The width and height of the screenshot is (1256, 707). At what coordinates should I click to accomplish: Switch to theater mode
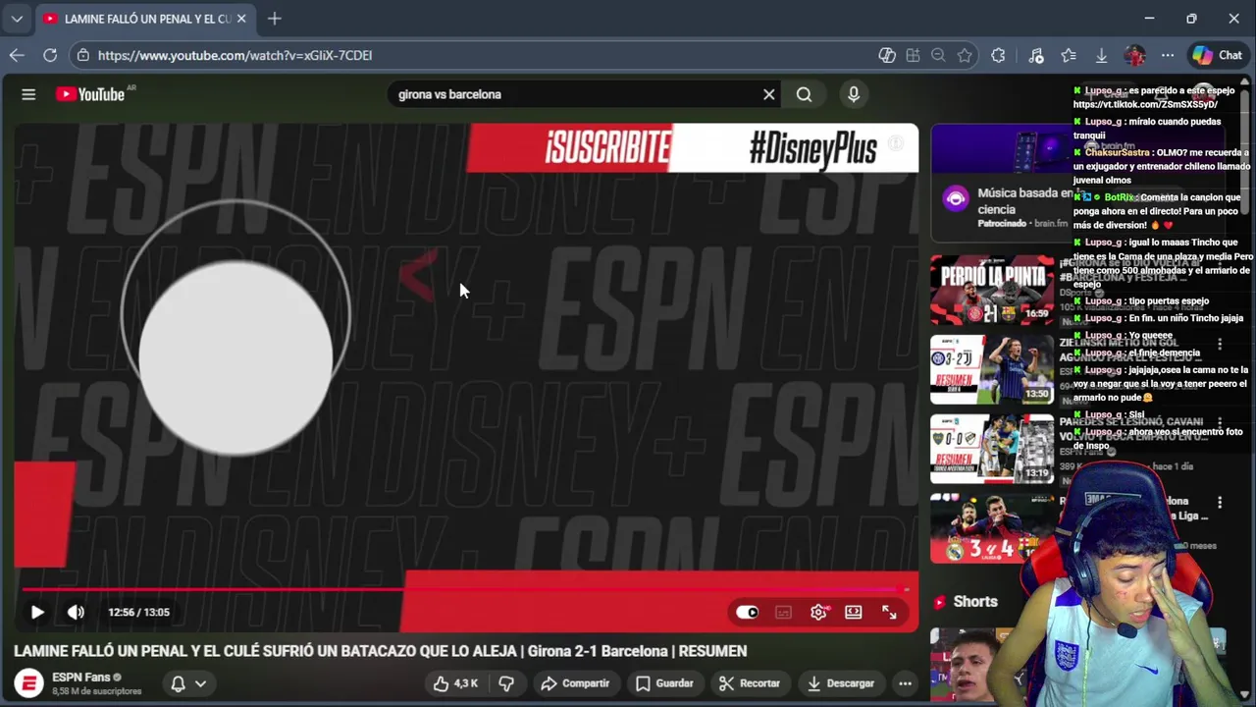(854, 612)
